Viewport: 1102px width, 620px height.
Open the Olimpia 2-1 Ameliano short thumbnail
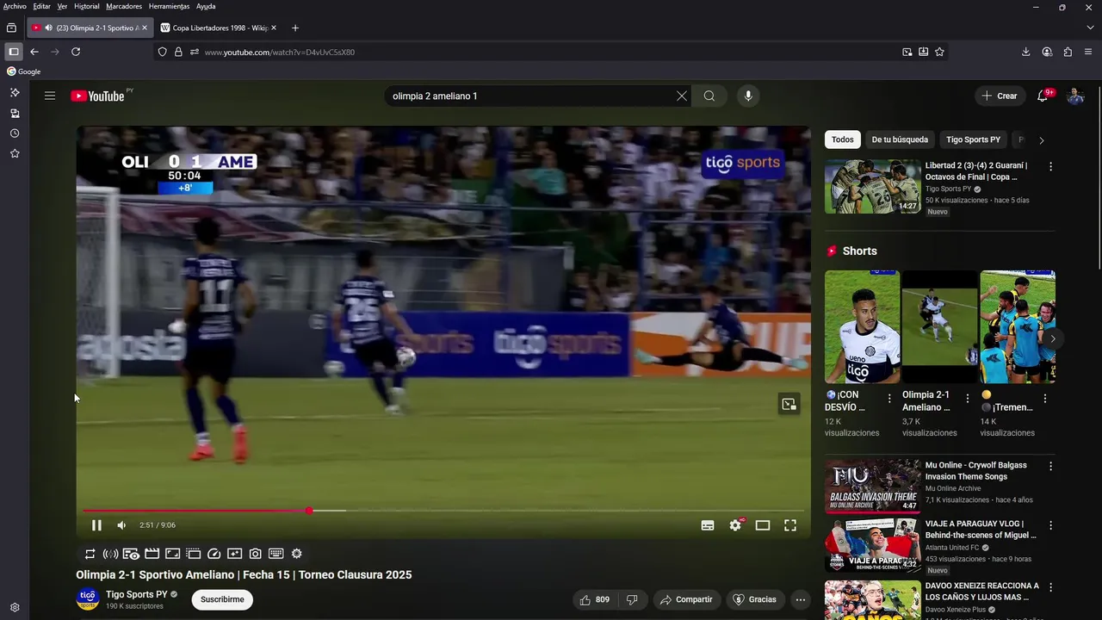tap(939, 326)
